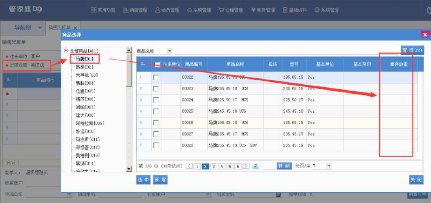431x203 pixels.
Task: Click tree scrollbar up arrow
Action: pyautogui.click(x=129, y=50)
